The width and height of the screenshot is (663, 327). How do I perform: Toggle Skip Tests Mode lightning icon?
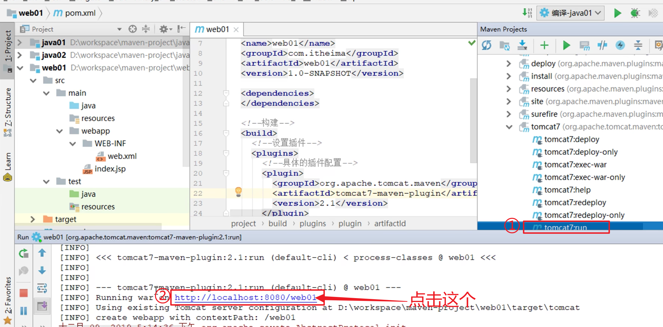[620, 45]
